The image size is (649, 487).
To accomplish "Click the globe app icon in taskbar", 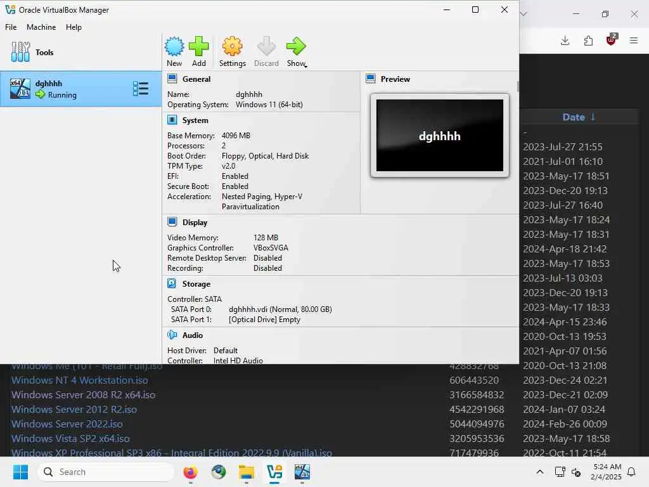I will pos(218,472).
